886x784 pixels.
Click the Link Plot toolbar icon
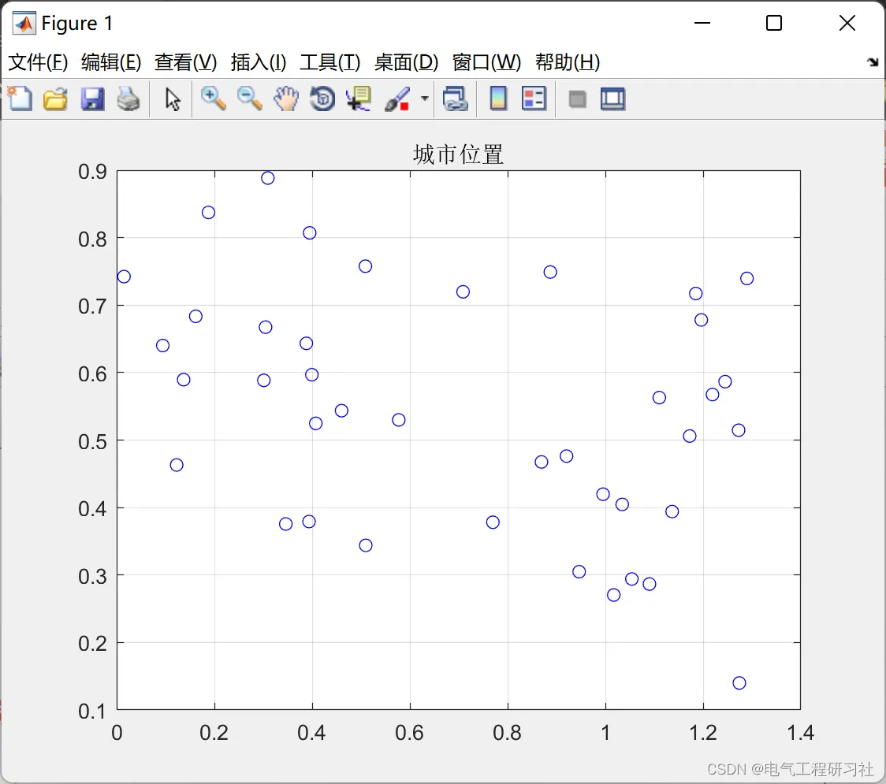456,98
